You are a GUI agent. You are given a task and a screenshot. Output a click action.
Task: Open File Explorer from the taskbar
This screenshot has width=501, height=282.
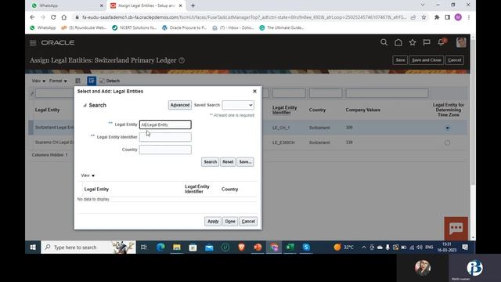pos(177,248)
